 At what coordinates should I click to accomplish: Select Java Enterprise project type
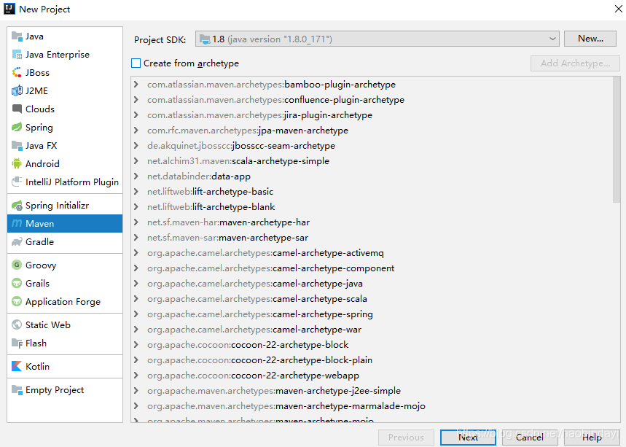(x=65, y=55)
